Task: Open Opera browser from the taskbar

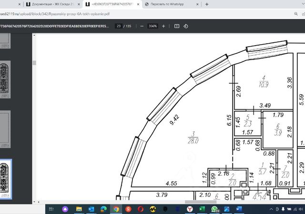Action: tap(141, 209)
